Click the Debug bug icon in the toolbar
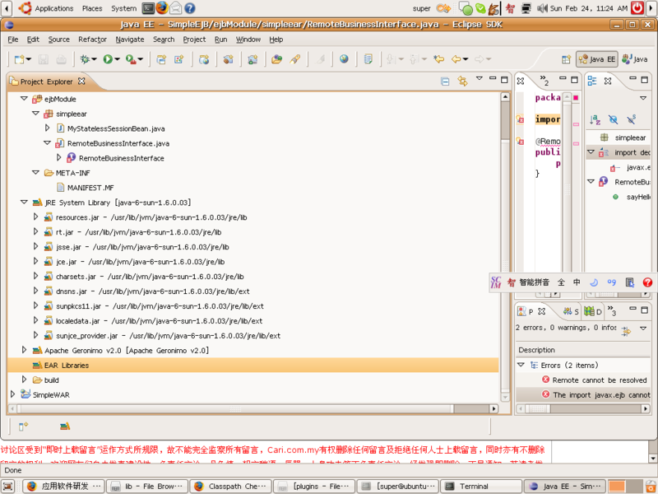Image resolution: width=658 pixels, height=494 pixels. 84,59
